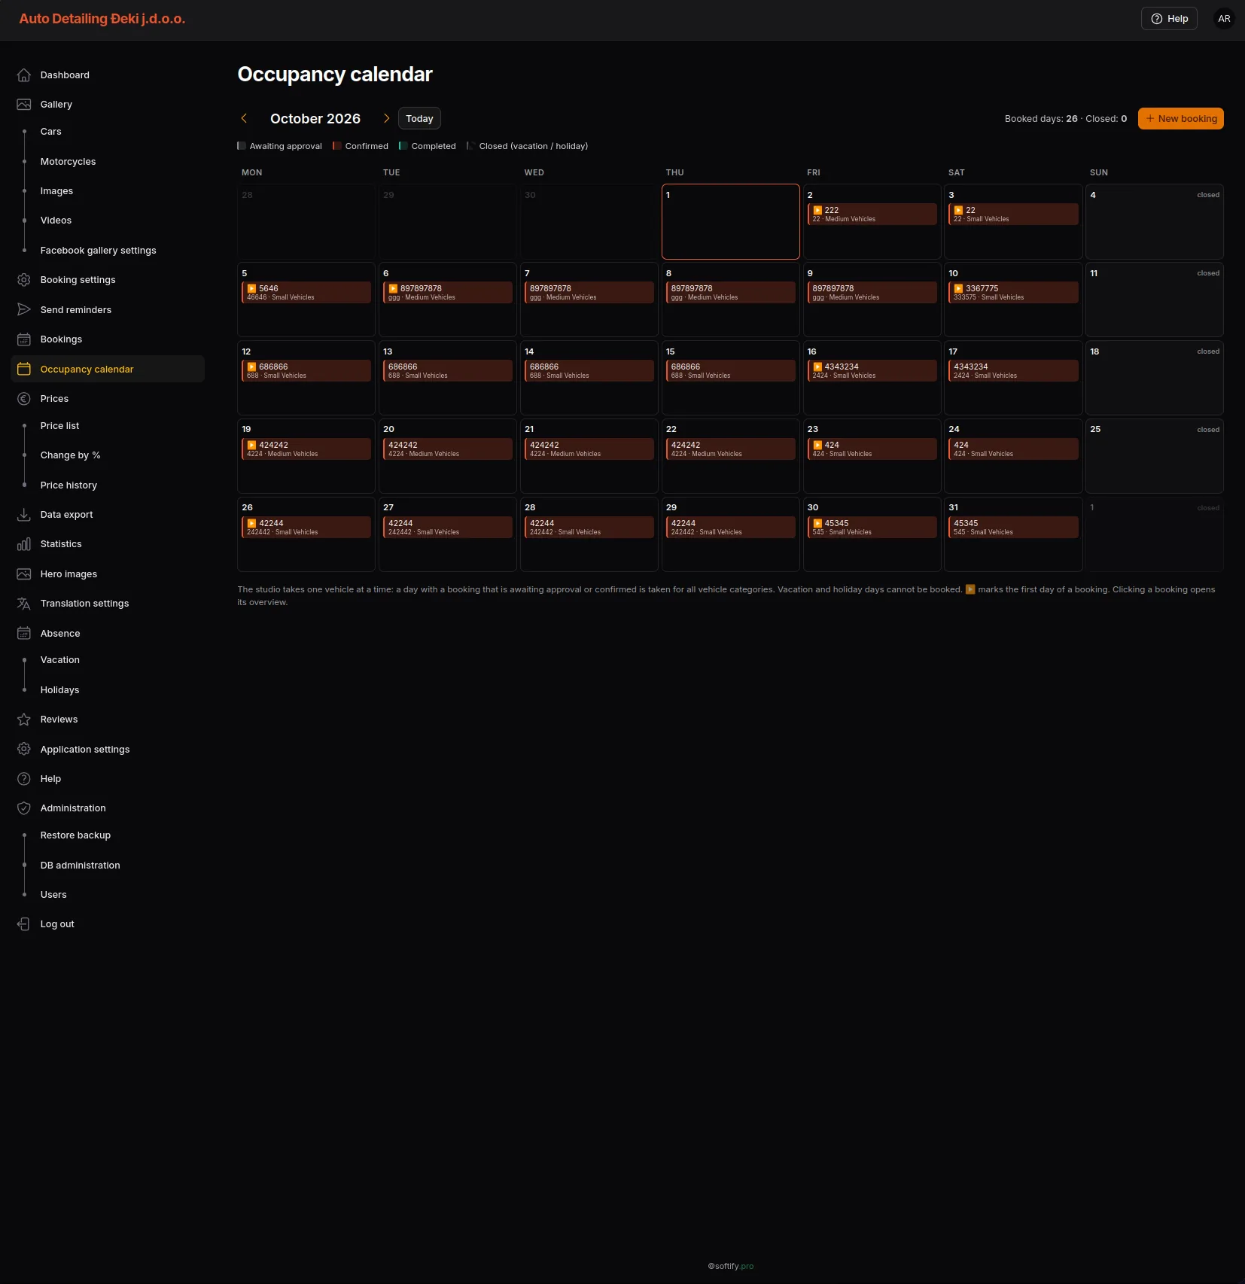Viewport: 1245px width, 1284px height.
Task: Create a New booking
Action: click(1180, 119)
